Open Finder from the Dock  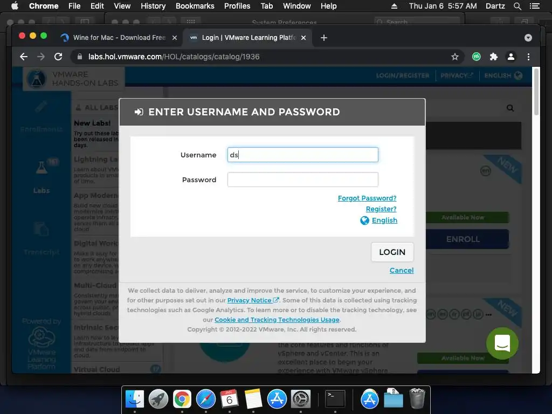134,399
